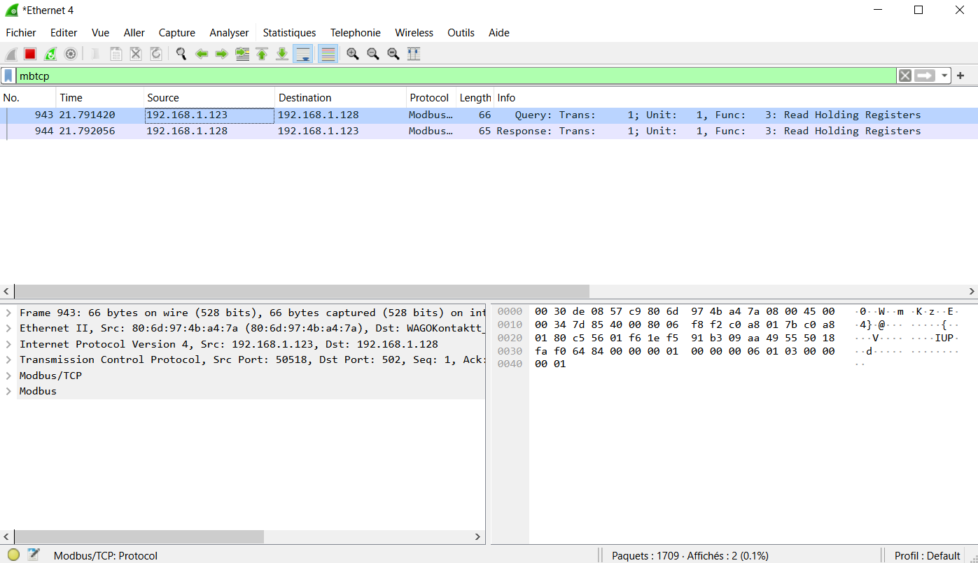Open capture options gear icon
Screen dimensions: 978x563
click(71, 54)
